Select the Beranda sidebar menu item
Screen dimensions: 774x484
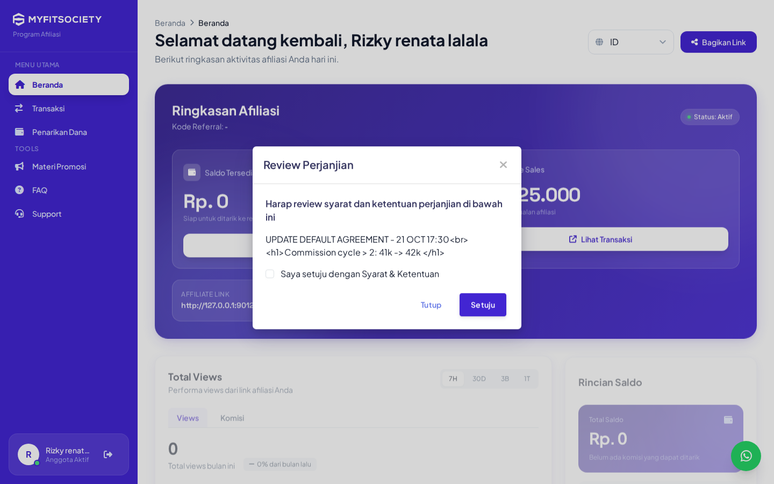coord(69,84)
